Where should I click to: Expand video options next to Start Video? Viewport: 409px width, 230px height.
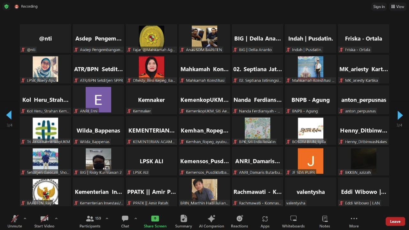coord(56,218)
